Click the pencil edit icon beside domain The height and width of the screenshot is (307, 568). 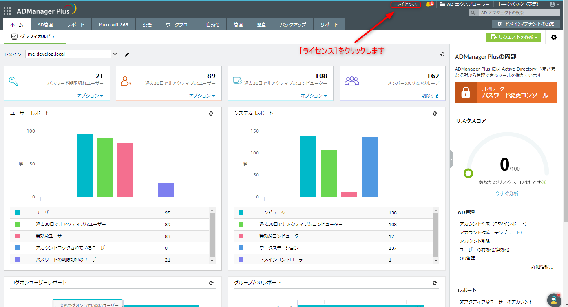tap(127, 54)
